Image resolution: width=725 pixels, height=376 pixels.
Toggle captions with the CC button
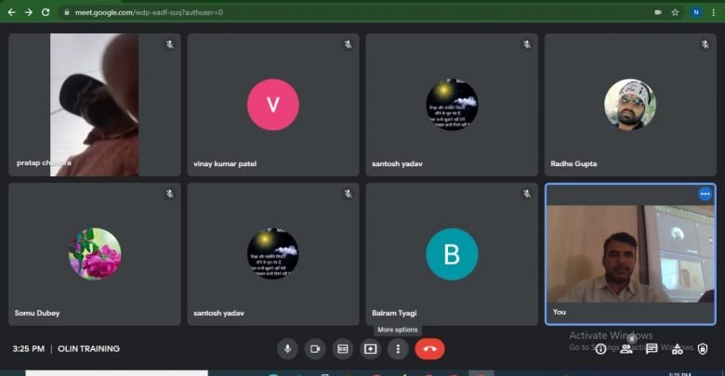point(343,348)
